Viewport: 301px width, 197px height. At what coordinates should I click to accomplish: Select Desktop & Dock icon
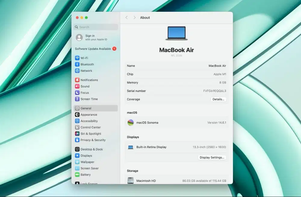(x=77, y=149)
